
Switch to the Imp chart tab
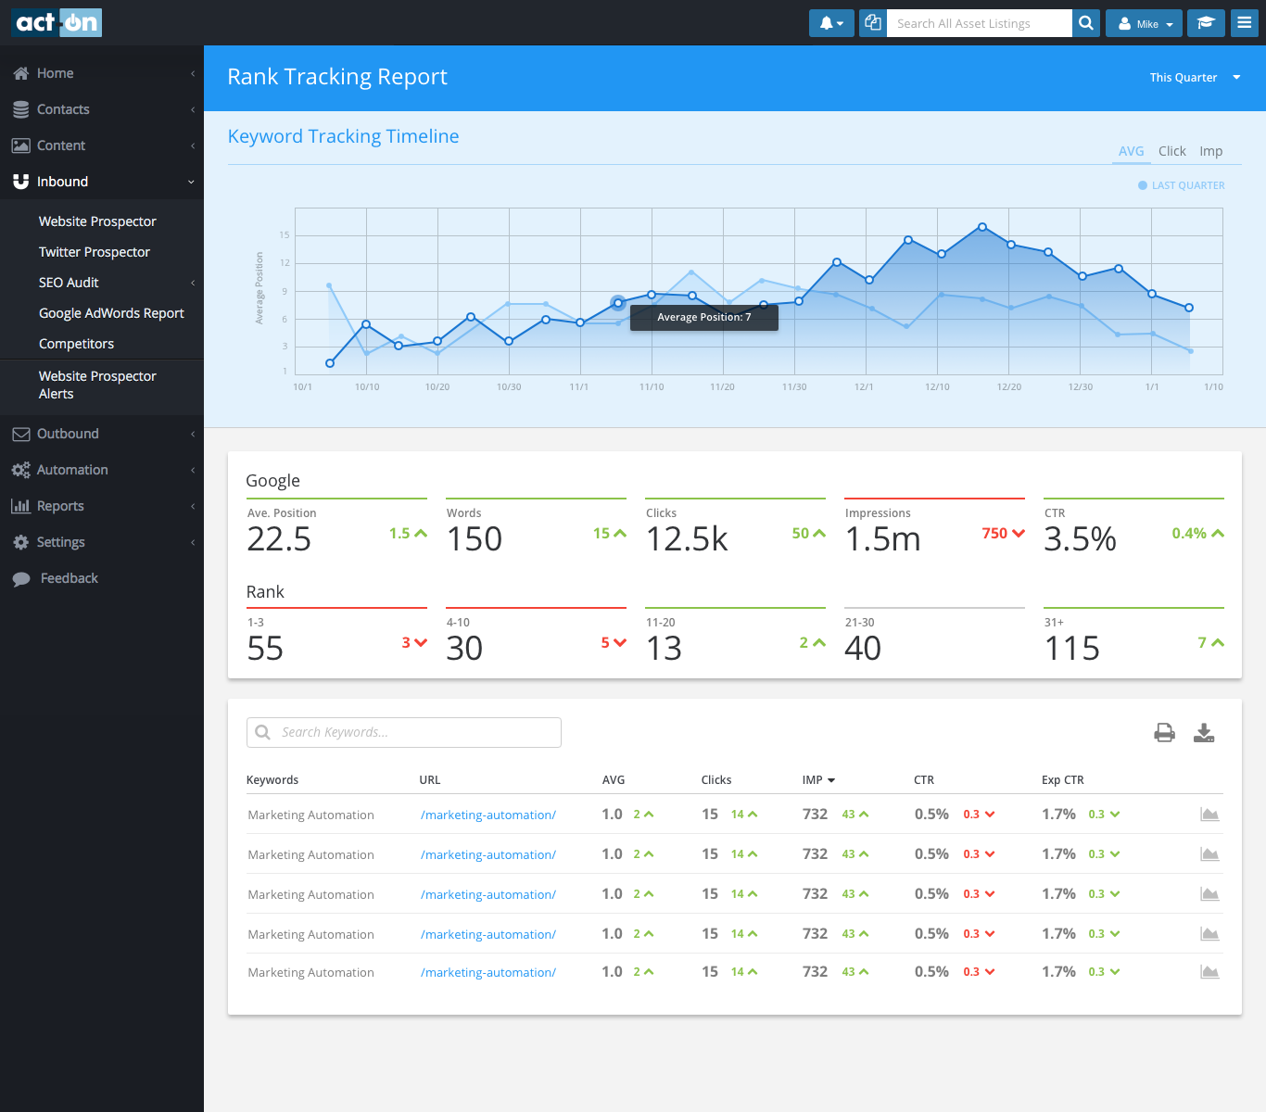coord(1210,151)
